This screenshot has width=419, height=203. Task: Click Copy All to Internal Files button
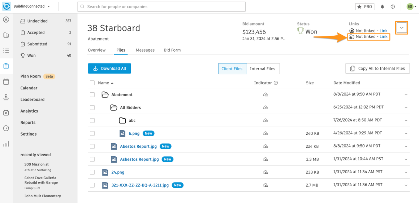(x=377, y=69)
